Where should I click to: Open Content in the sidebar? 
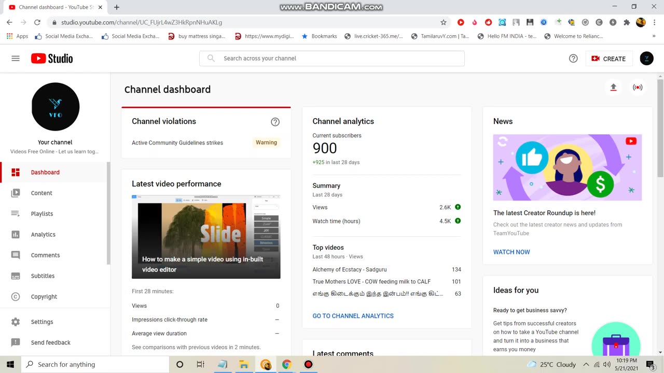tap(53, 193)
